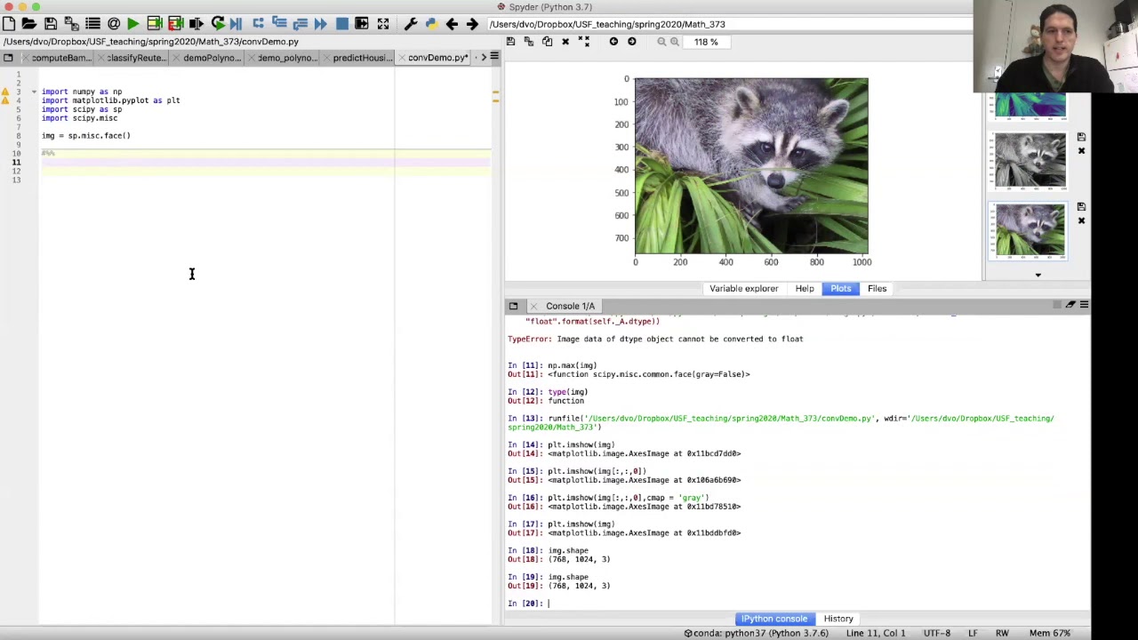The width and height of the screenshot is (1138, 640).
Task: Show the previous plot
Action: point(613,42)
